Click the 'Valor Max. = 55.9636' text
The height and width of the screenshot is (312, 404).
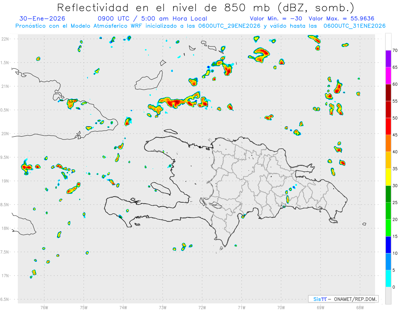click(342, 19)
